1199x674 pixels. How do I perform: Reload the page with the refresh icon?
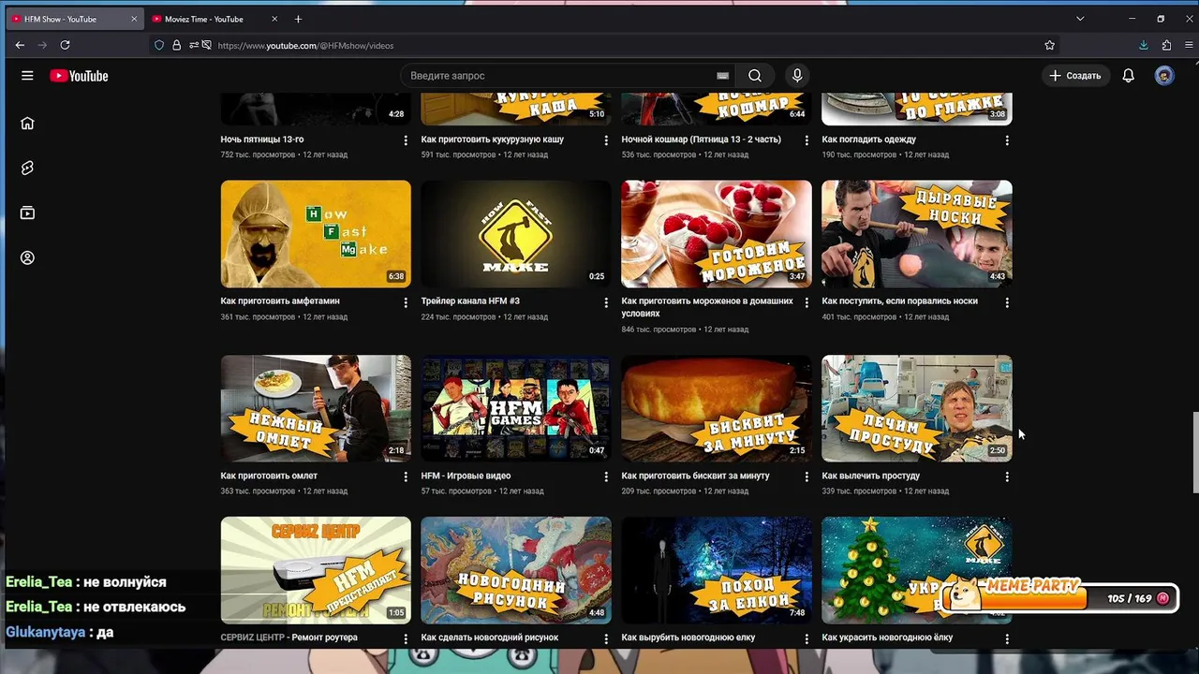(65, 45)
